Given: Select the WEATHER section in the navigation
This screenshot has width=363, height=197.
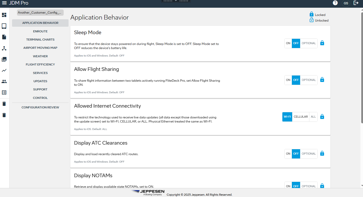Looking at the screenshot, I should (40, 56).
